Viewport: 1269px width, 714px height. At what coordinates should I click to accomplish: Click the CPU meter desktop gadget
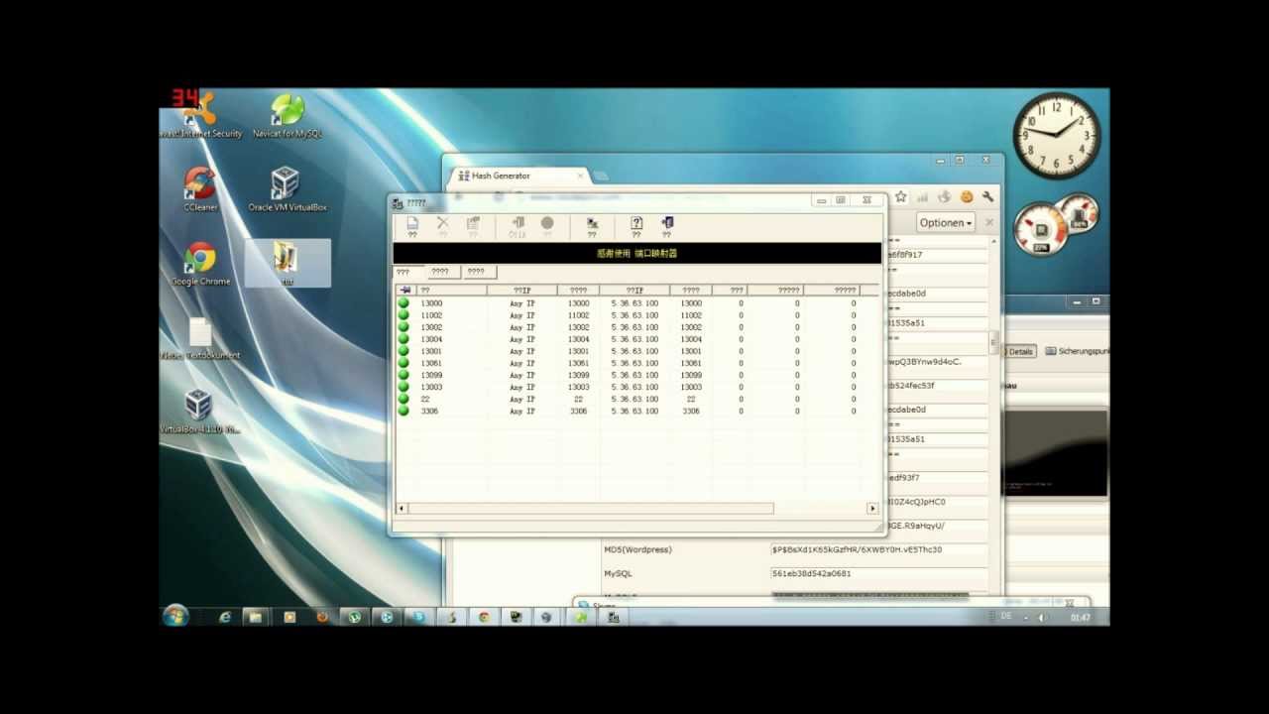tap(1041, 229)
